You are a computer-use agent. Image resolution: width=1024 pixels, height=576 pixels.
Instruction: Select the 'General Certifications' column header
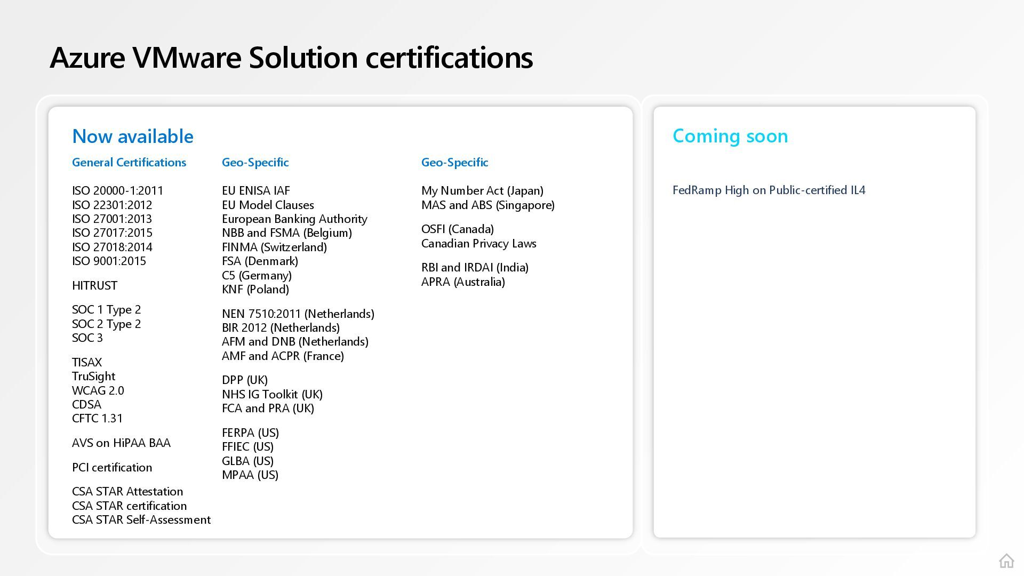click(129, 162)
